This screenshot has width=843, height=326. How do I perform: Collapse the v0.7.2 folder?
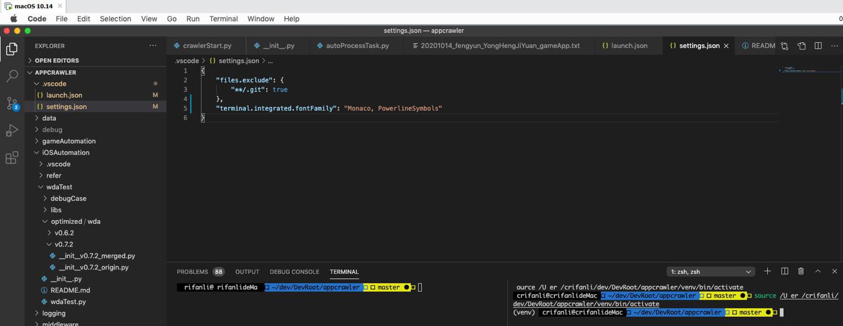coord(95,245)
